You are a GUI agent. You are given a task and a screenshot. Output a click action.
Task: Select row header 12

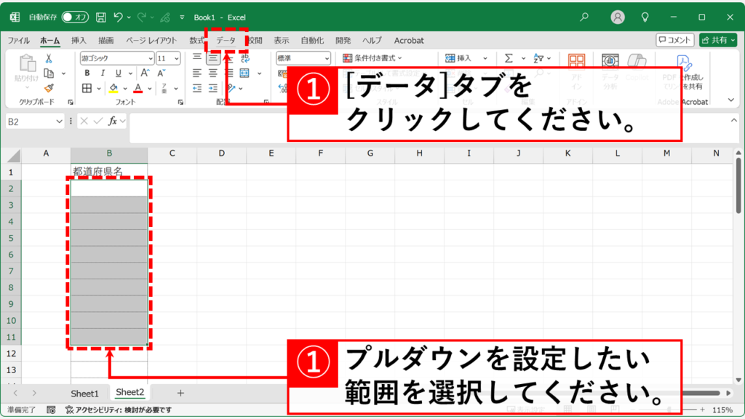[x=11, y=354]
